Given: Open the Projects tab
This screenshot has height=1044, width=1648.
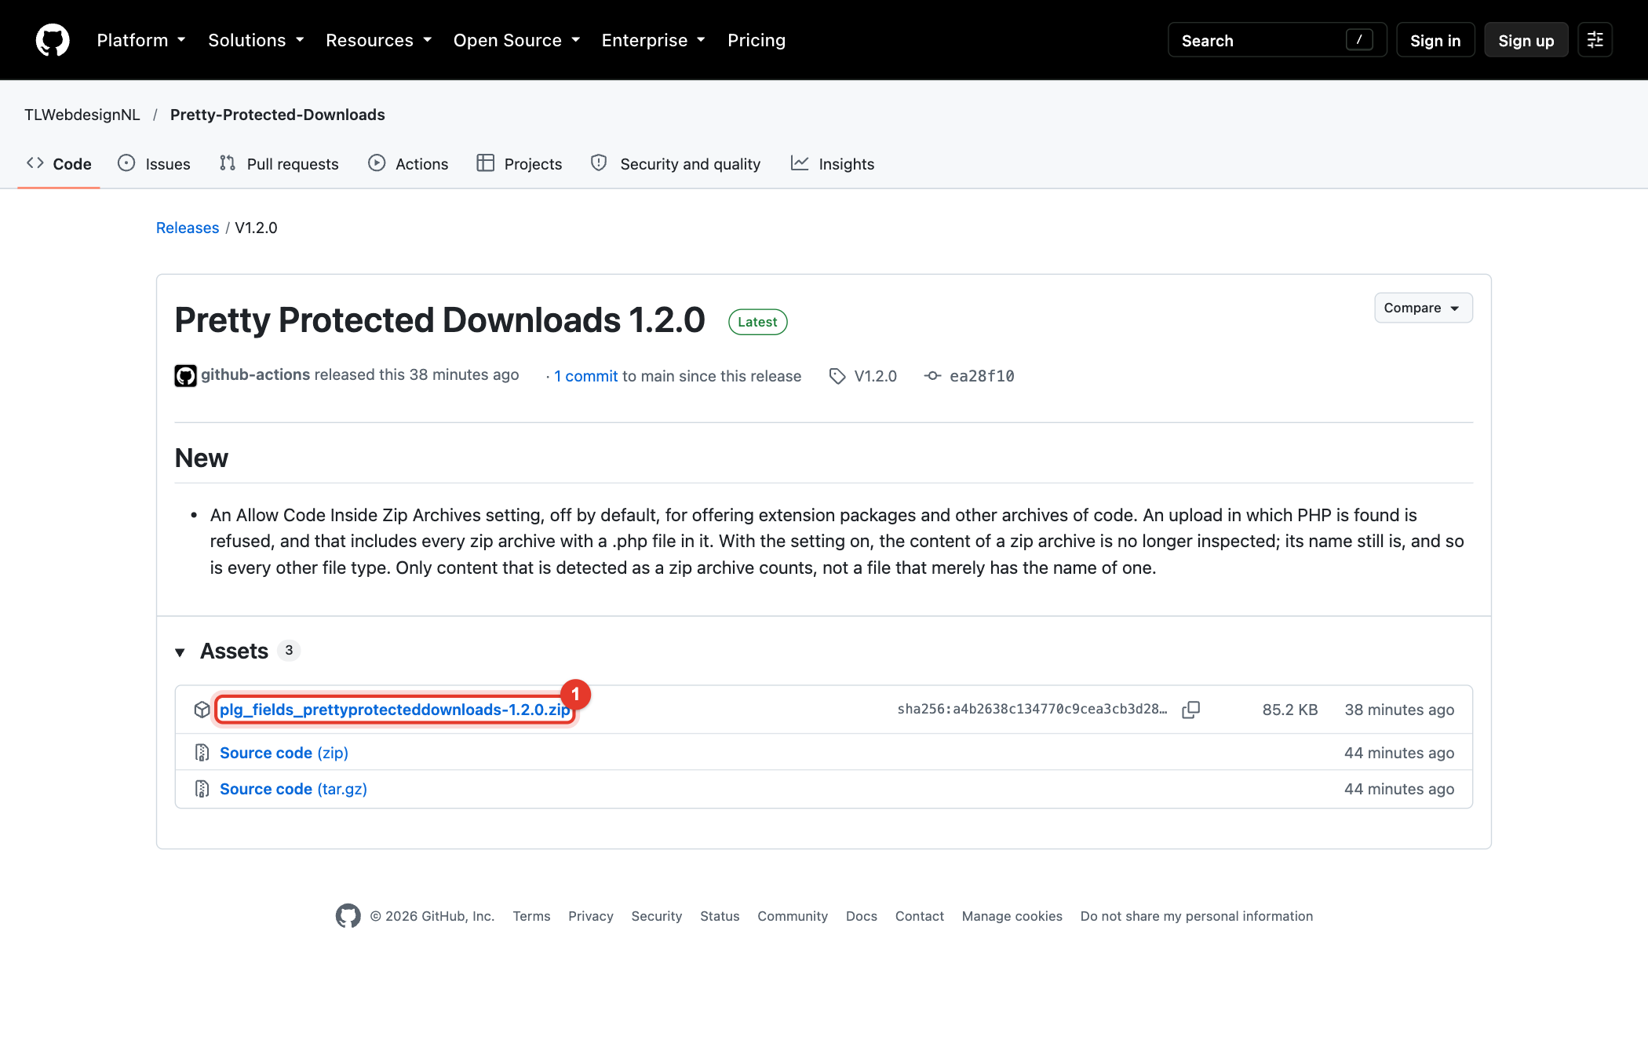Looking at the screenshot, I should click(x=520, y=164).
